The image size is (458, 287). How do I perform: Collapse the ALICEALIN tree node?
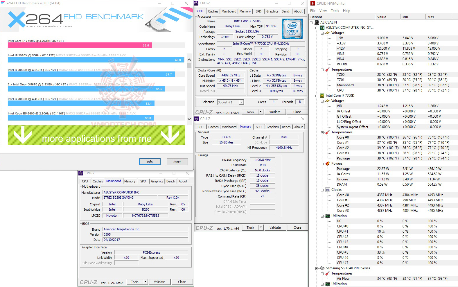(x=312, y=22)
